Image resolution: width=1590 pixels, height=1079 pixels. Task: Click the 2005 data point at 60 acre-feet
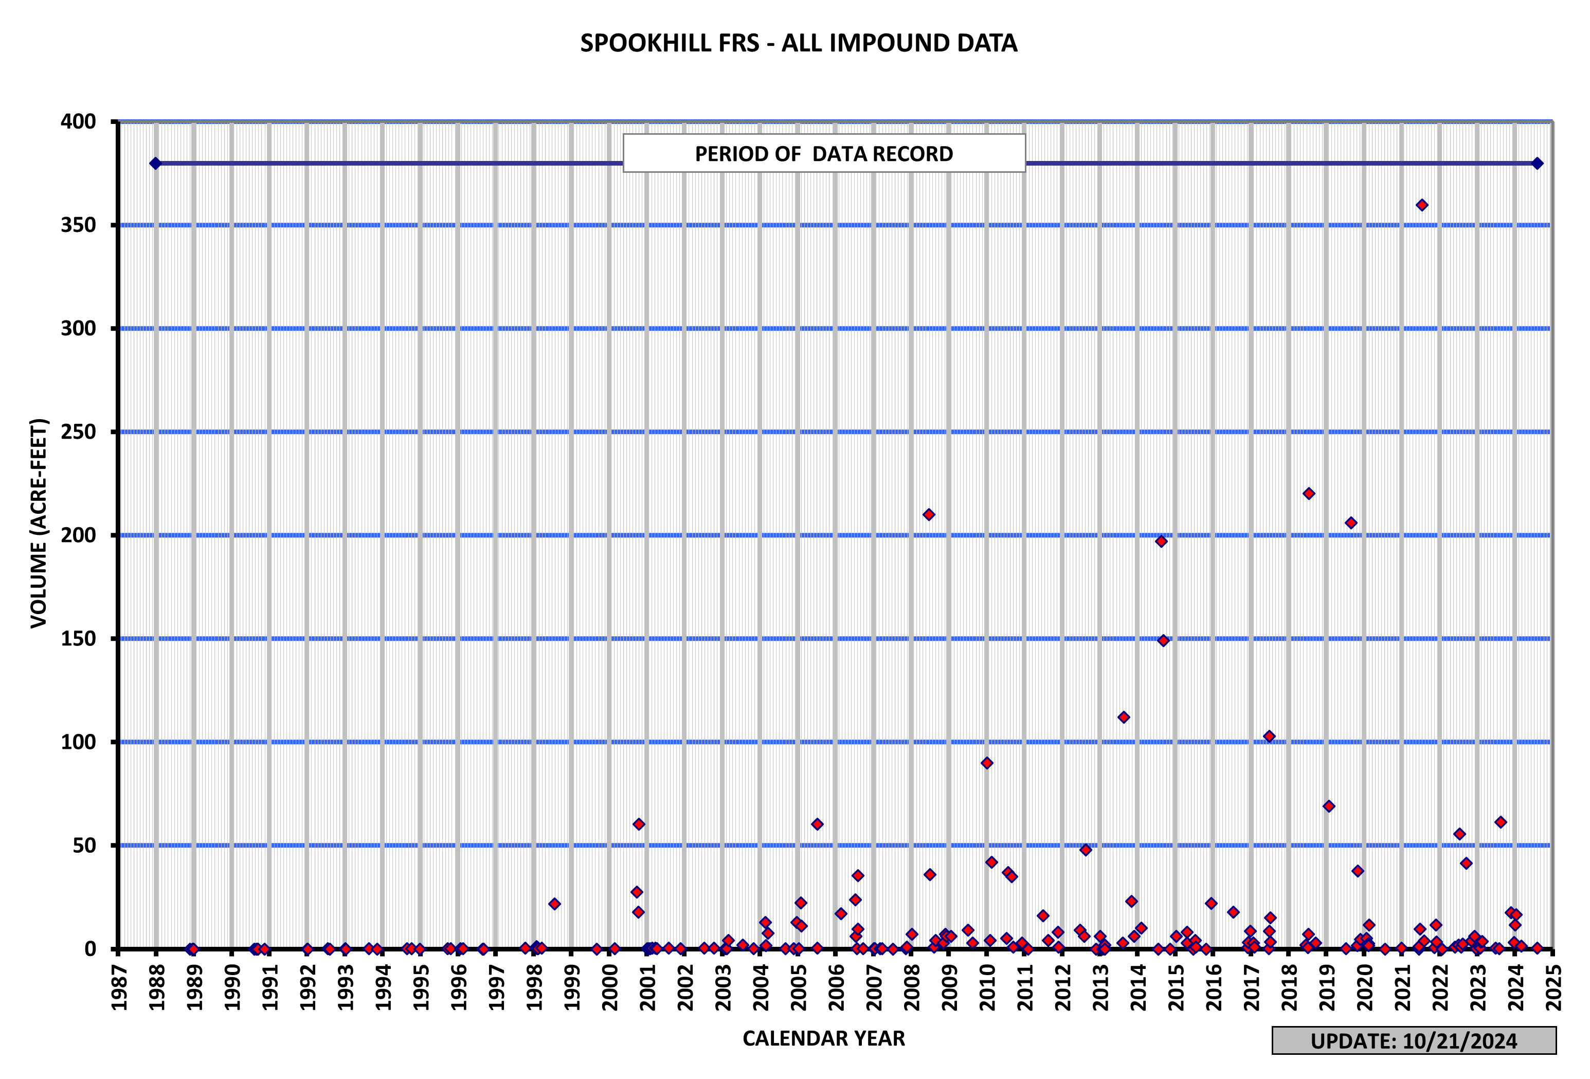[817, 824]
